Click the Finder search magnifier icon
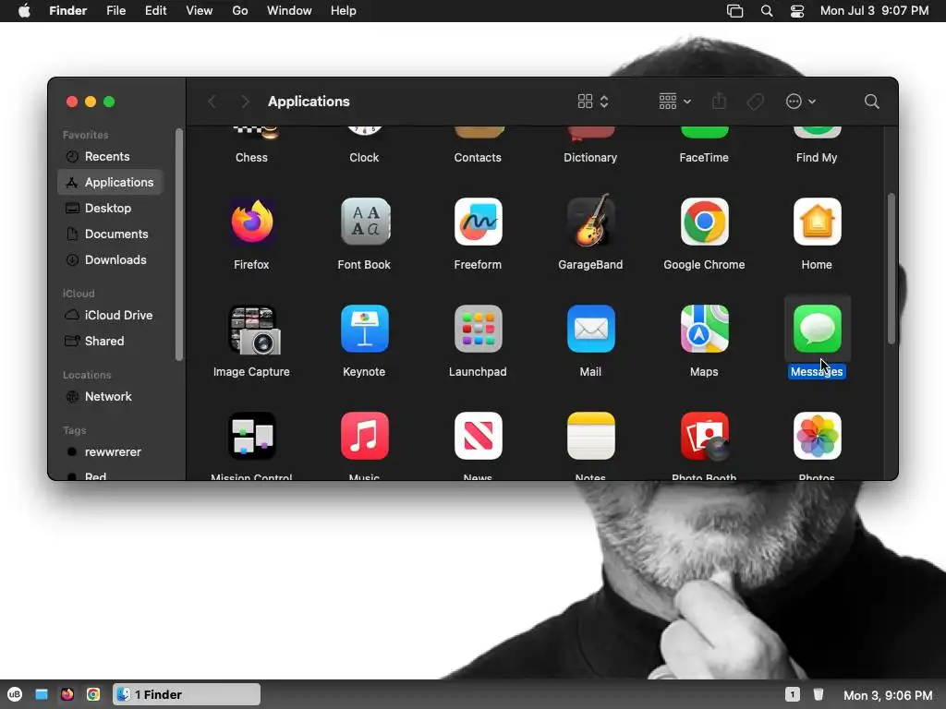Screen dimensions: 946x709 pos(871,102)
